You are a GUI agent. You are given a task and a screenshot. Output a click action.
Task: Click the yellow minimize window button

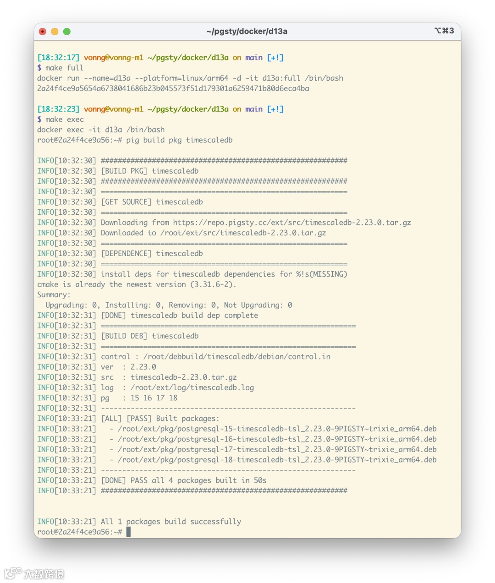click(55, 32)
